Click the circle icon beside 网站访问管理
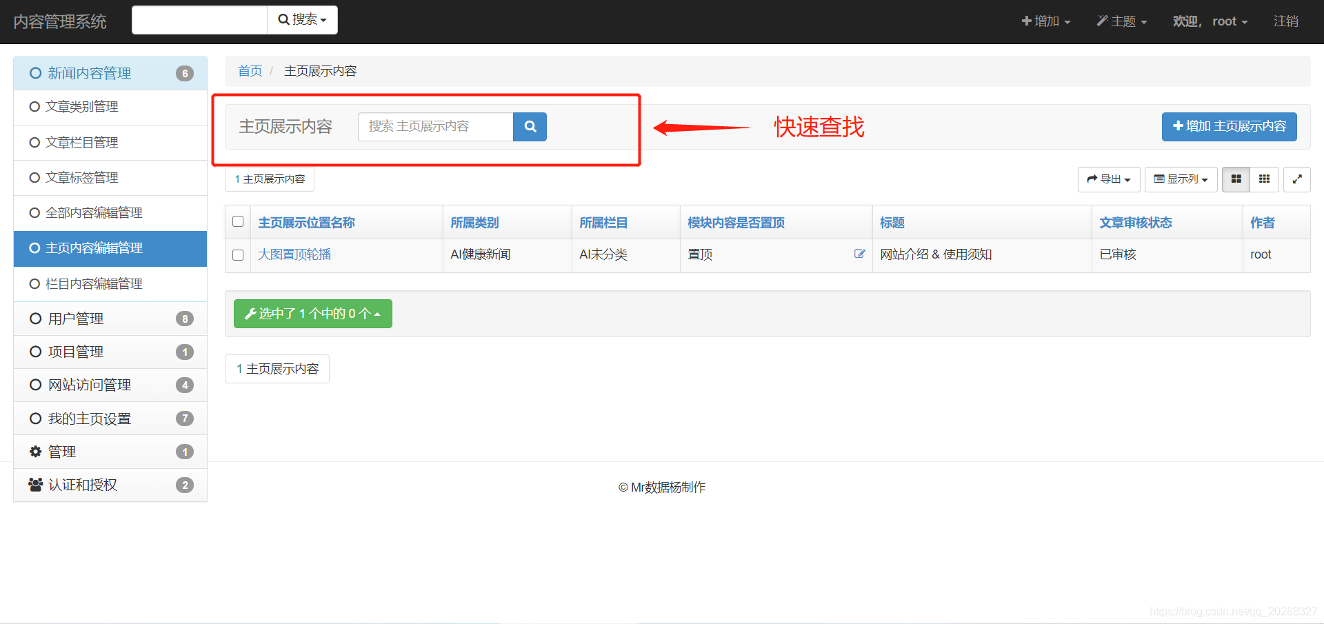 35,385
